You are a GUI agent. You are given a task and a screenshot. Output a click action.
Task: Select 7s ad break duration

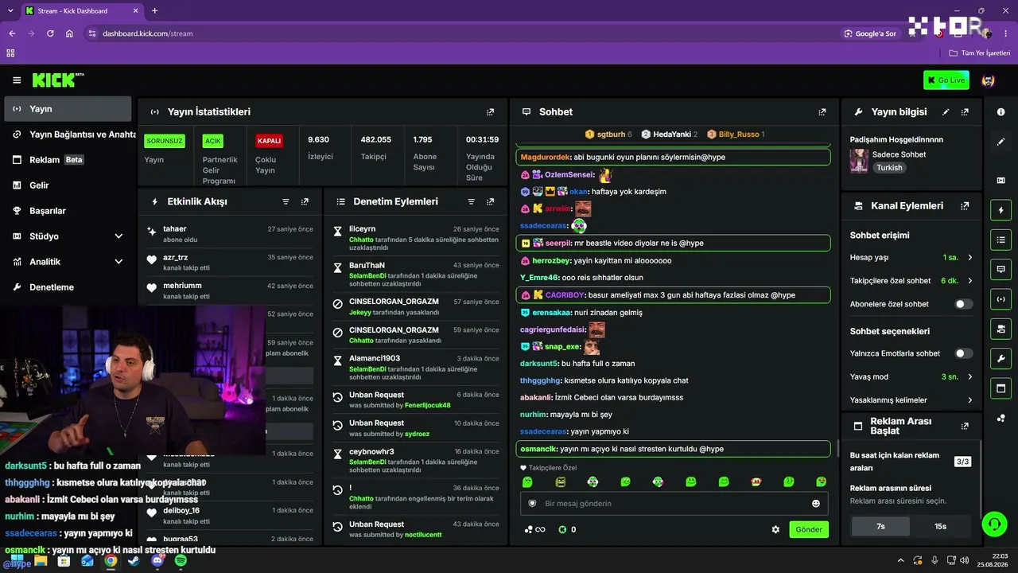tap(880, 527)
